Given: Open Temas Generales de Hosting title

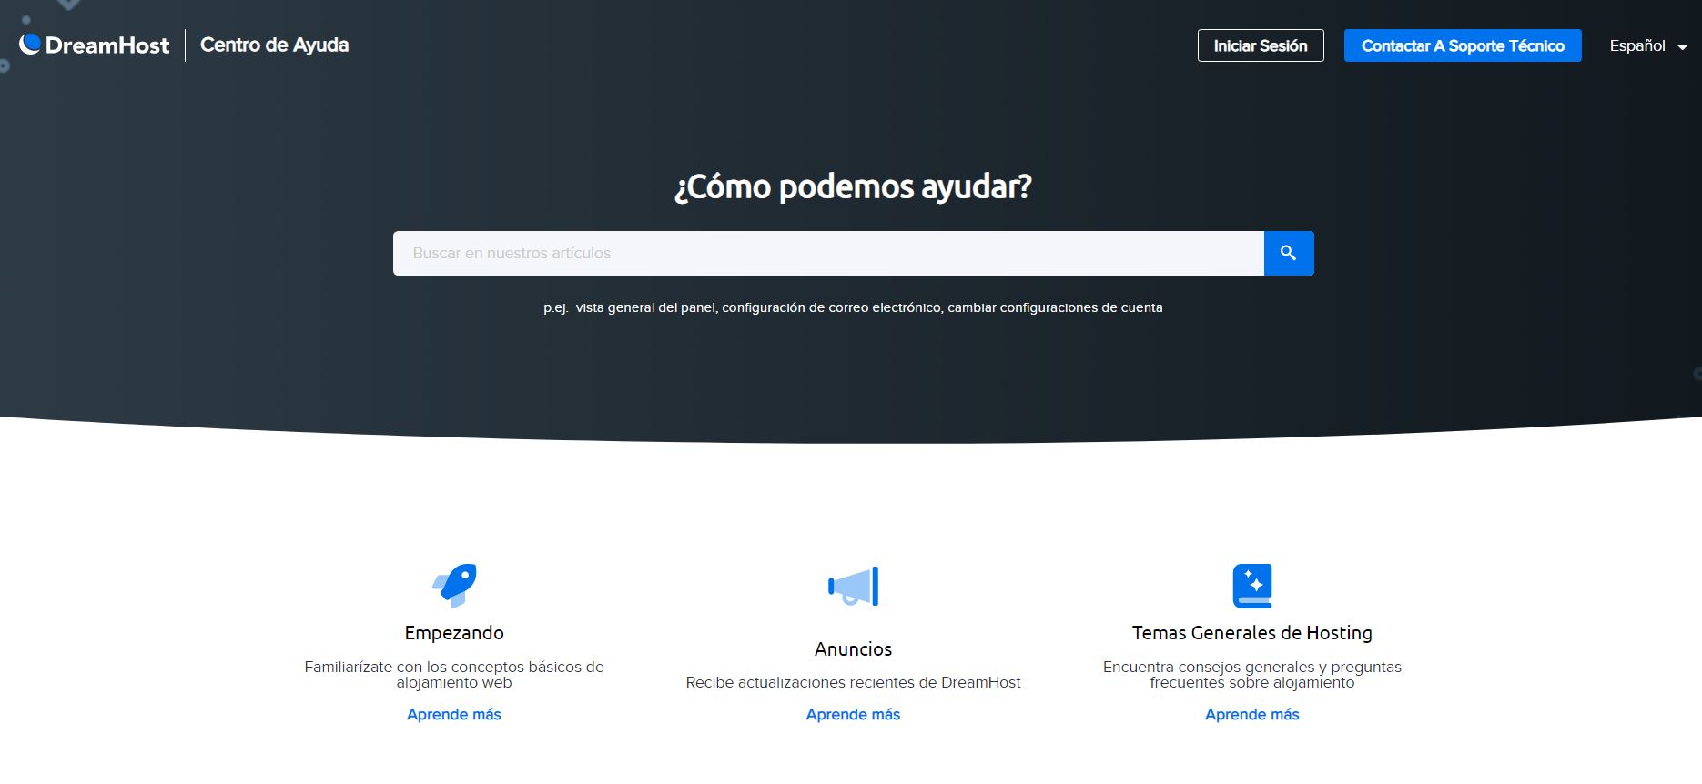Looking at the screenshot, I should point(1251,632).
